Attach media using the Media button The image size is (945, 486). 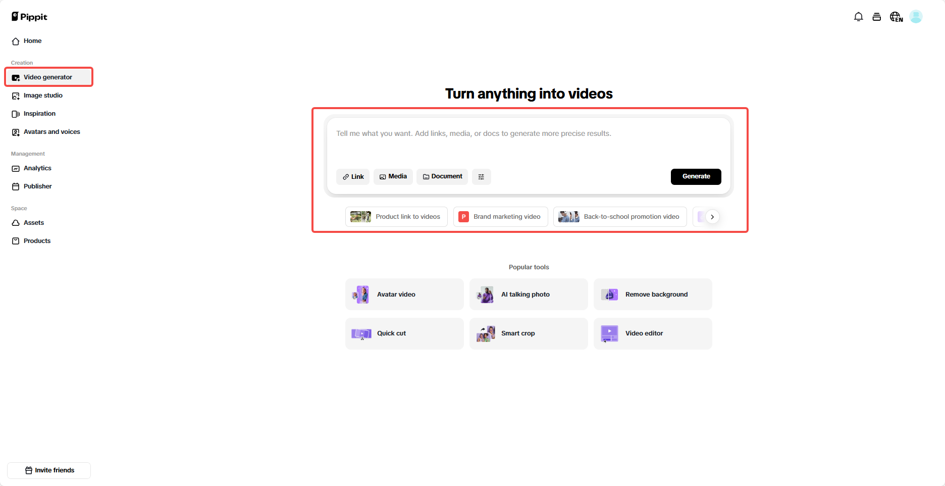pyautogui.click(x=393, y=176)
